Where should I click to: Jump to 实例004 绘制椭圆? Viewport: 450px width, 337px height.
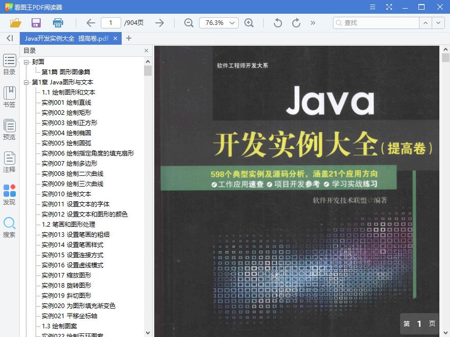click(66, 133)
